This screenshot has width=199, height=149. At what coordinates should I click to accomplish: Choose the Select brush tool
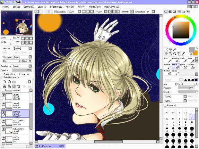point(183,66)
